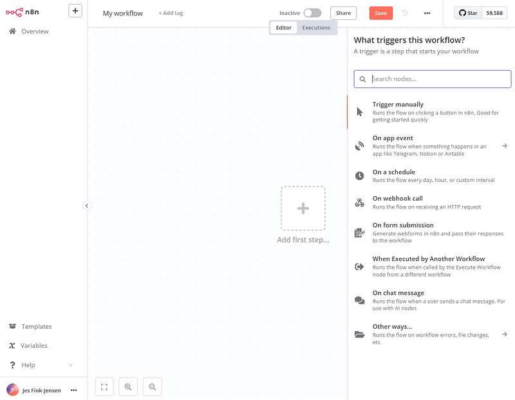Click the On app event signal icon
515x400 pixels.
point(360,146)
